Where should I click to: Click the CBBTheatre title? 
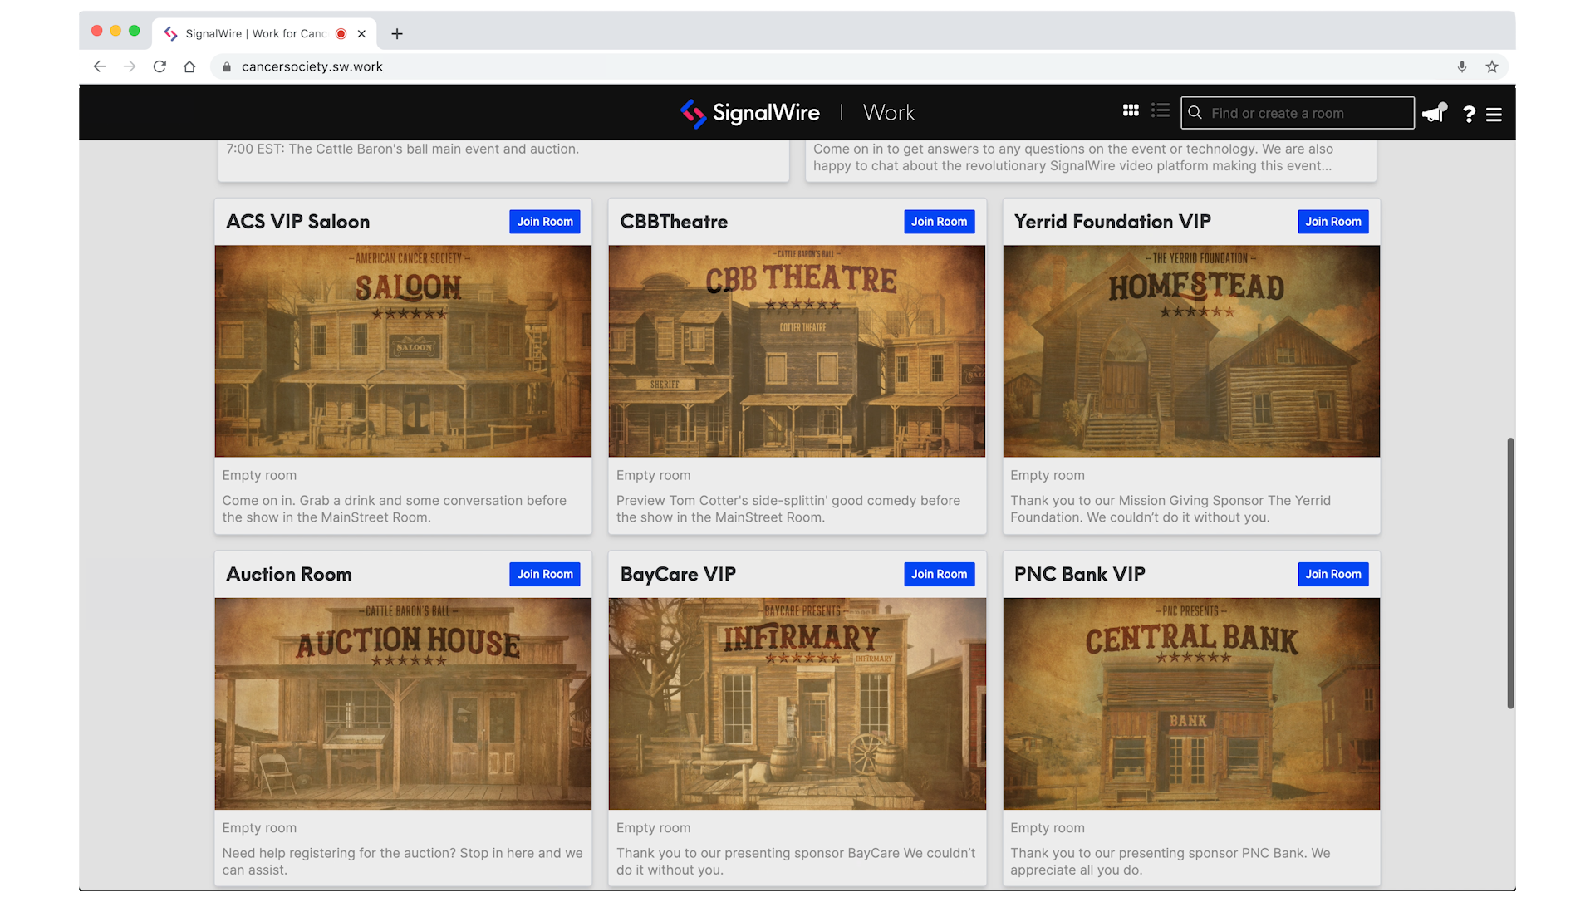tap(674, 222)
